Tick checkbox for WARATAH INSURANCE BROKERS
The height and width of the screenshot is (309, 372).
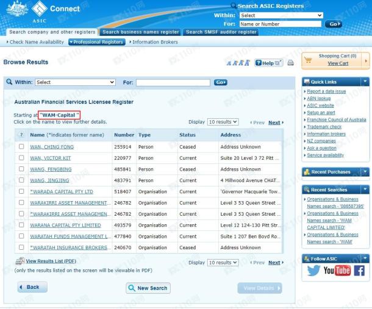coord(21,247)
